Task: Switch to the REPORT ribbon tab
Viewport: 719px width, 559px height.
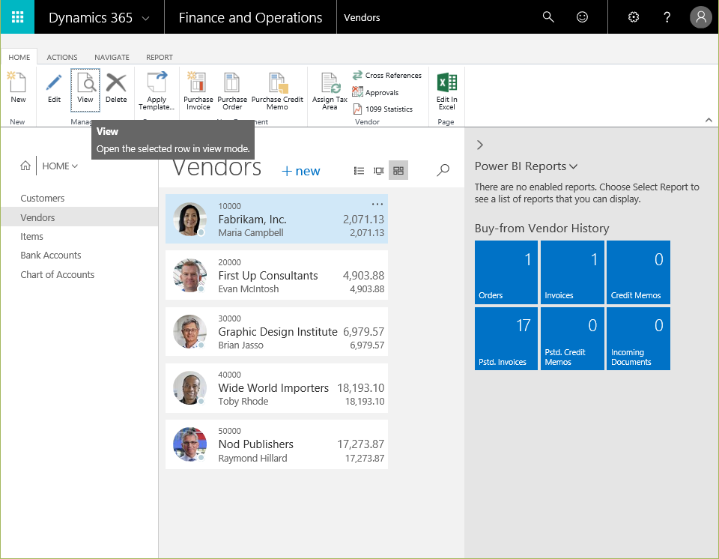Action: [160, 58]
